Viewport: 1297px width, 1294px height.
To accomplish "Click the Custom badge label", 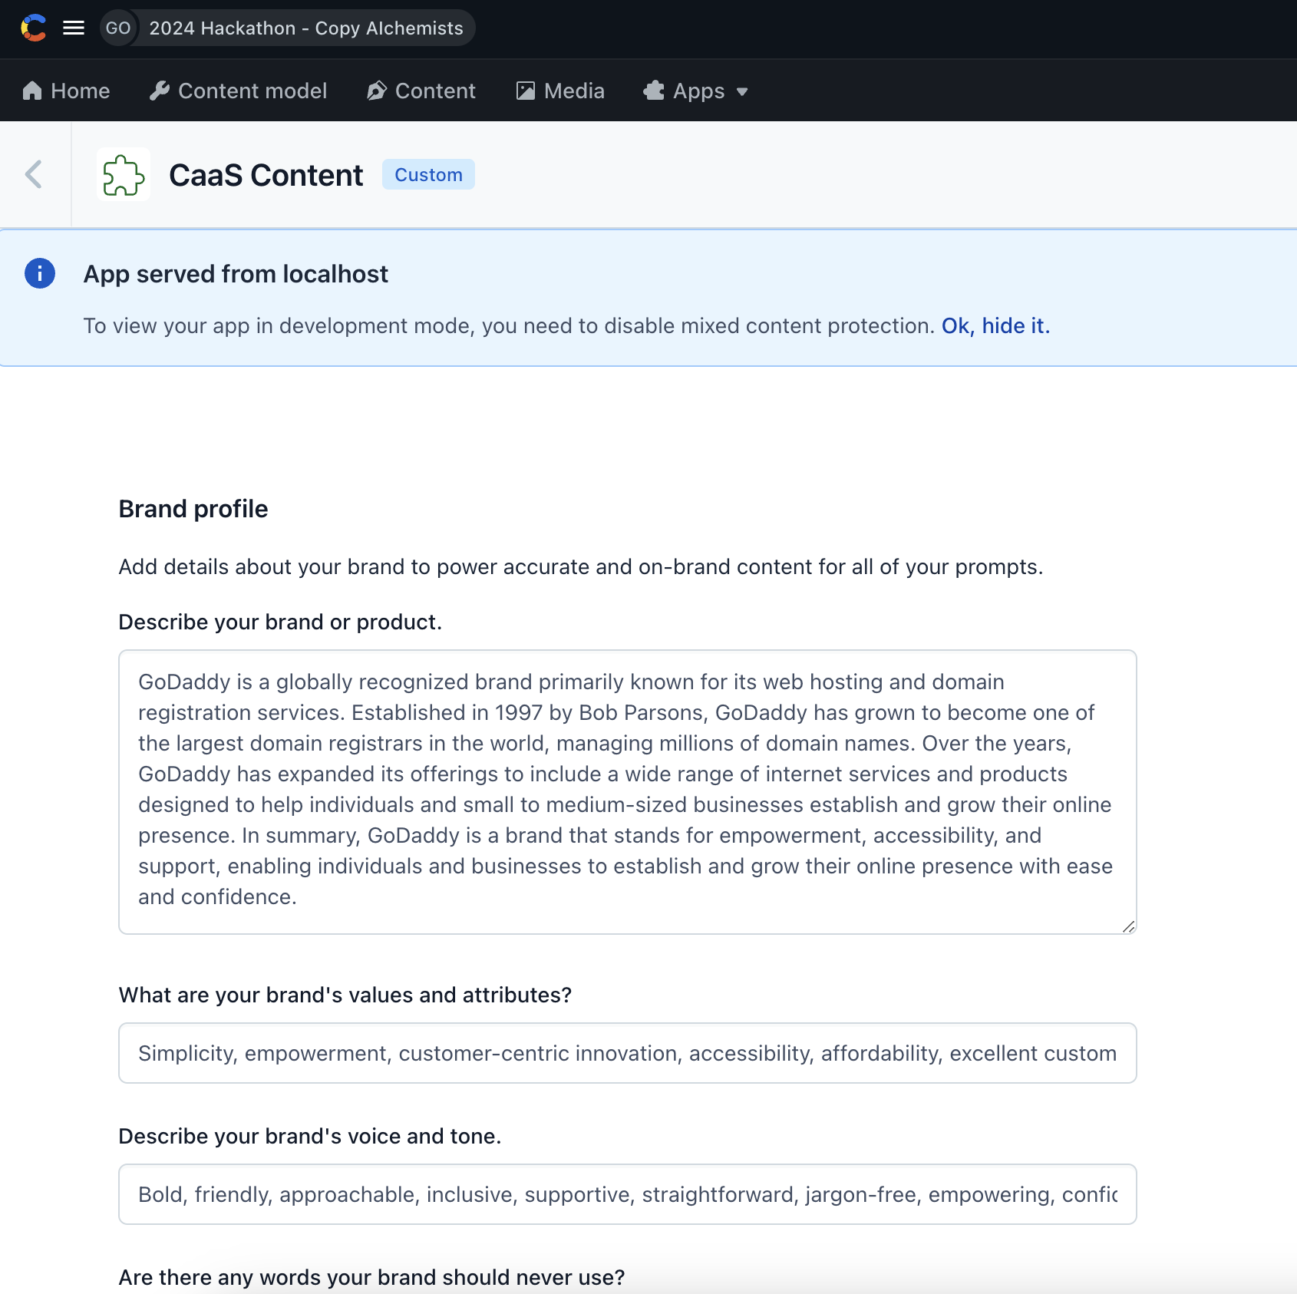I will 428,175.
